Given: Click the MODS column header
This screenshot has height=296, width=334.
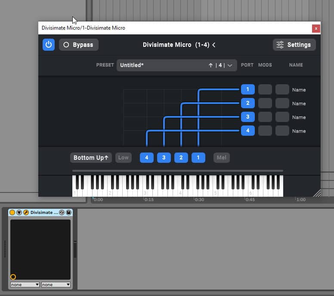Looking at the screenshot, I should tap(265, 65).
